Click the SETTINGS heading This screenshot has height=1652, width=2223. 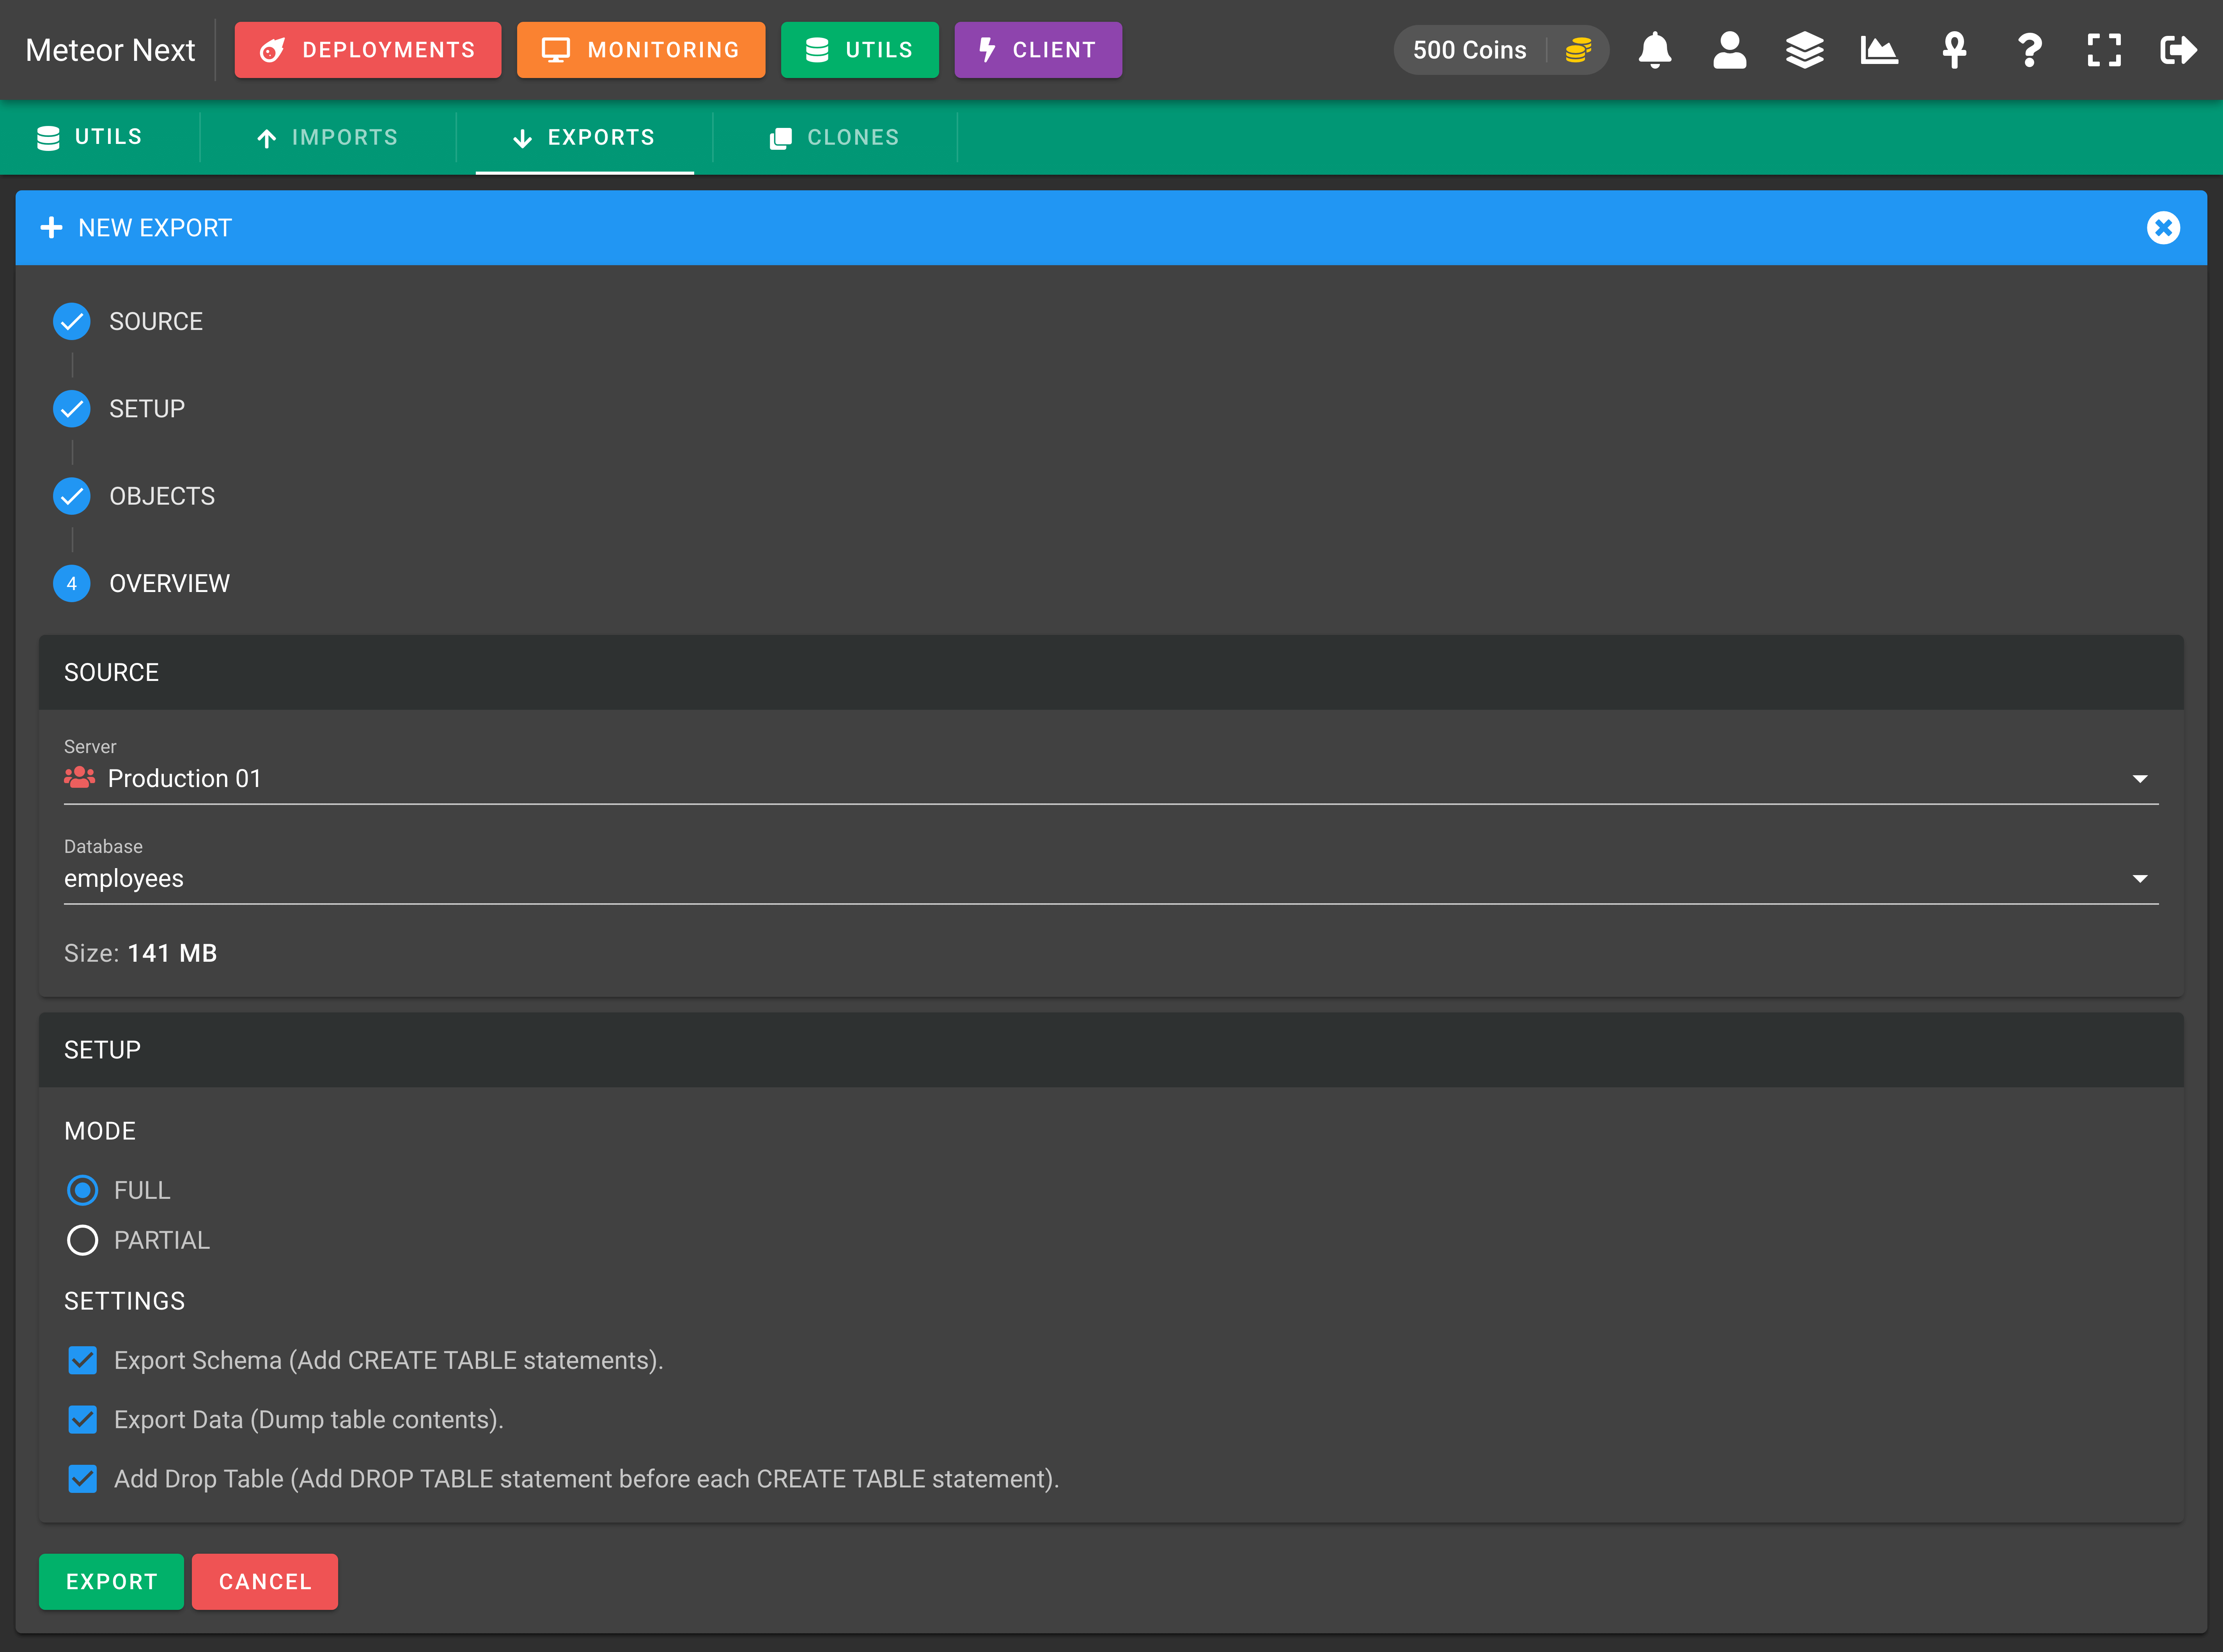tap(125, 1301)
